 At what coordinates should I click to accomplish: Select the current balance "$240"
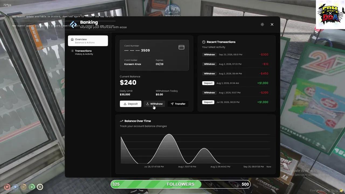coord(128,82)
